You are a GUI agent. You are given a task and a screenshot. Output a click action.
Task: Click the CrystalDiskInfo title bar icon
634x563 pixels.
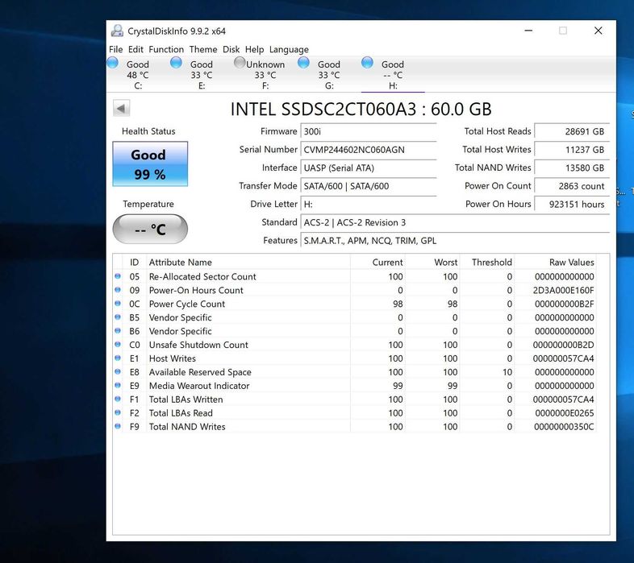[117, 31]
